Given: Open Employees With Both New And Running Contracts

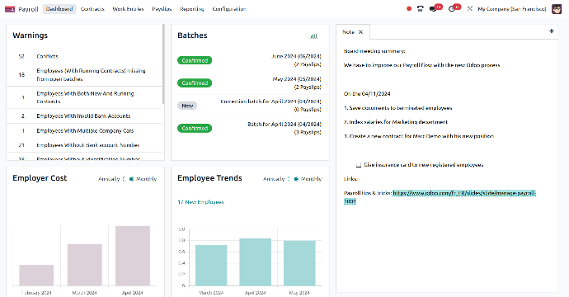Looking at the screenshot, I should (x=85, y=97).
